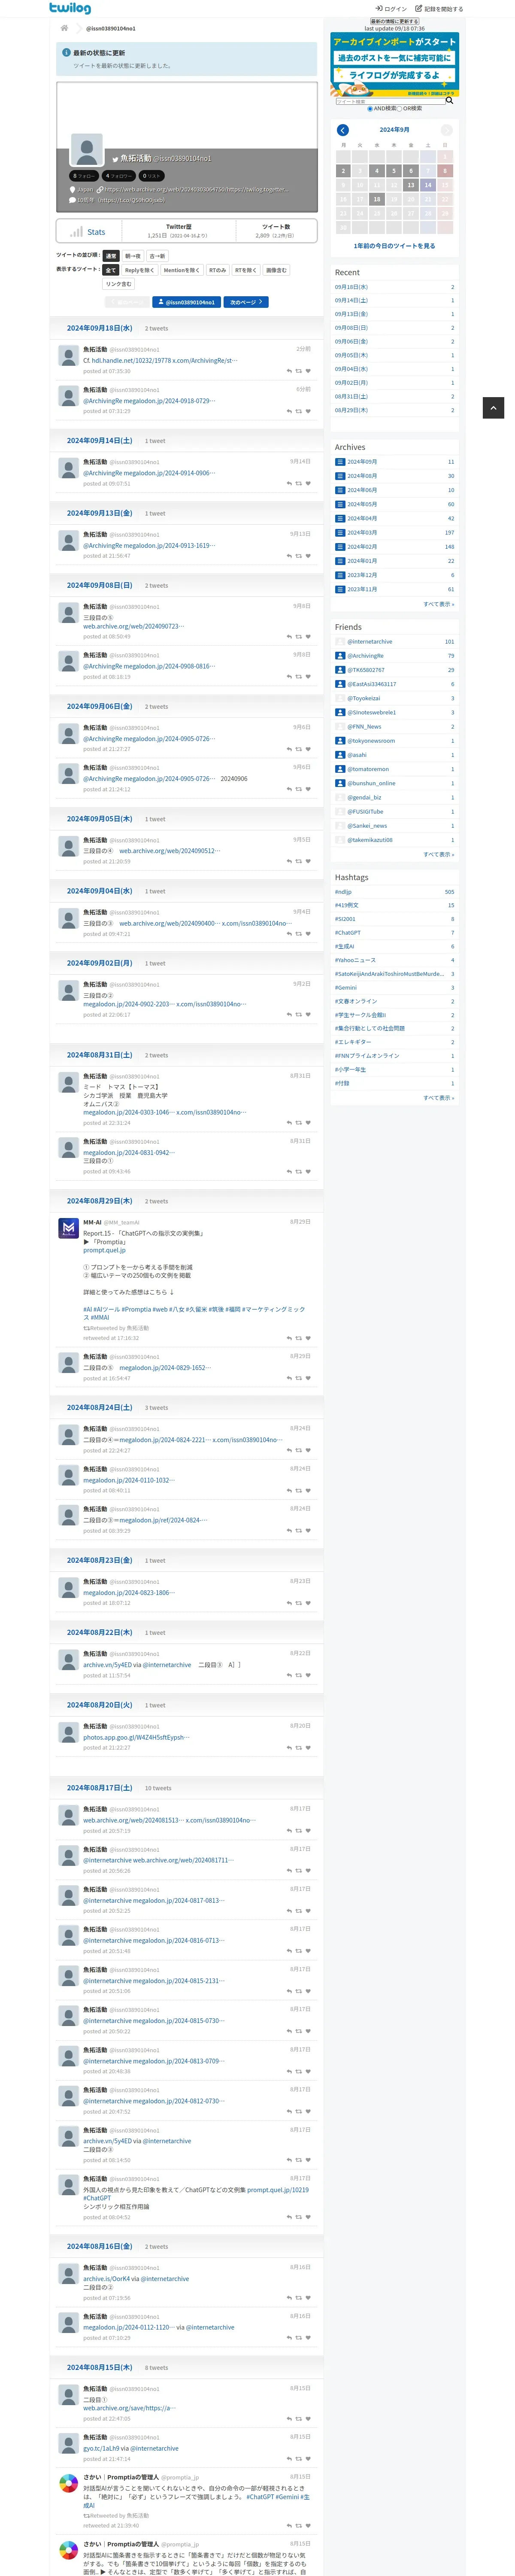This screenshot has height=2576, width=515.
Task: Click the 記録を開始する edit icon link
Action: click(439, 8)
